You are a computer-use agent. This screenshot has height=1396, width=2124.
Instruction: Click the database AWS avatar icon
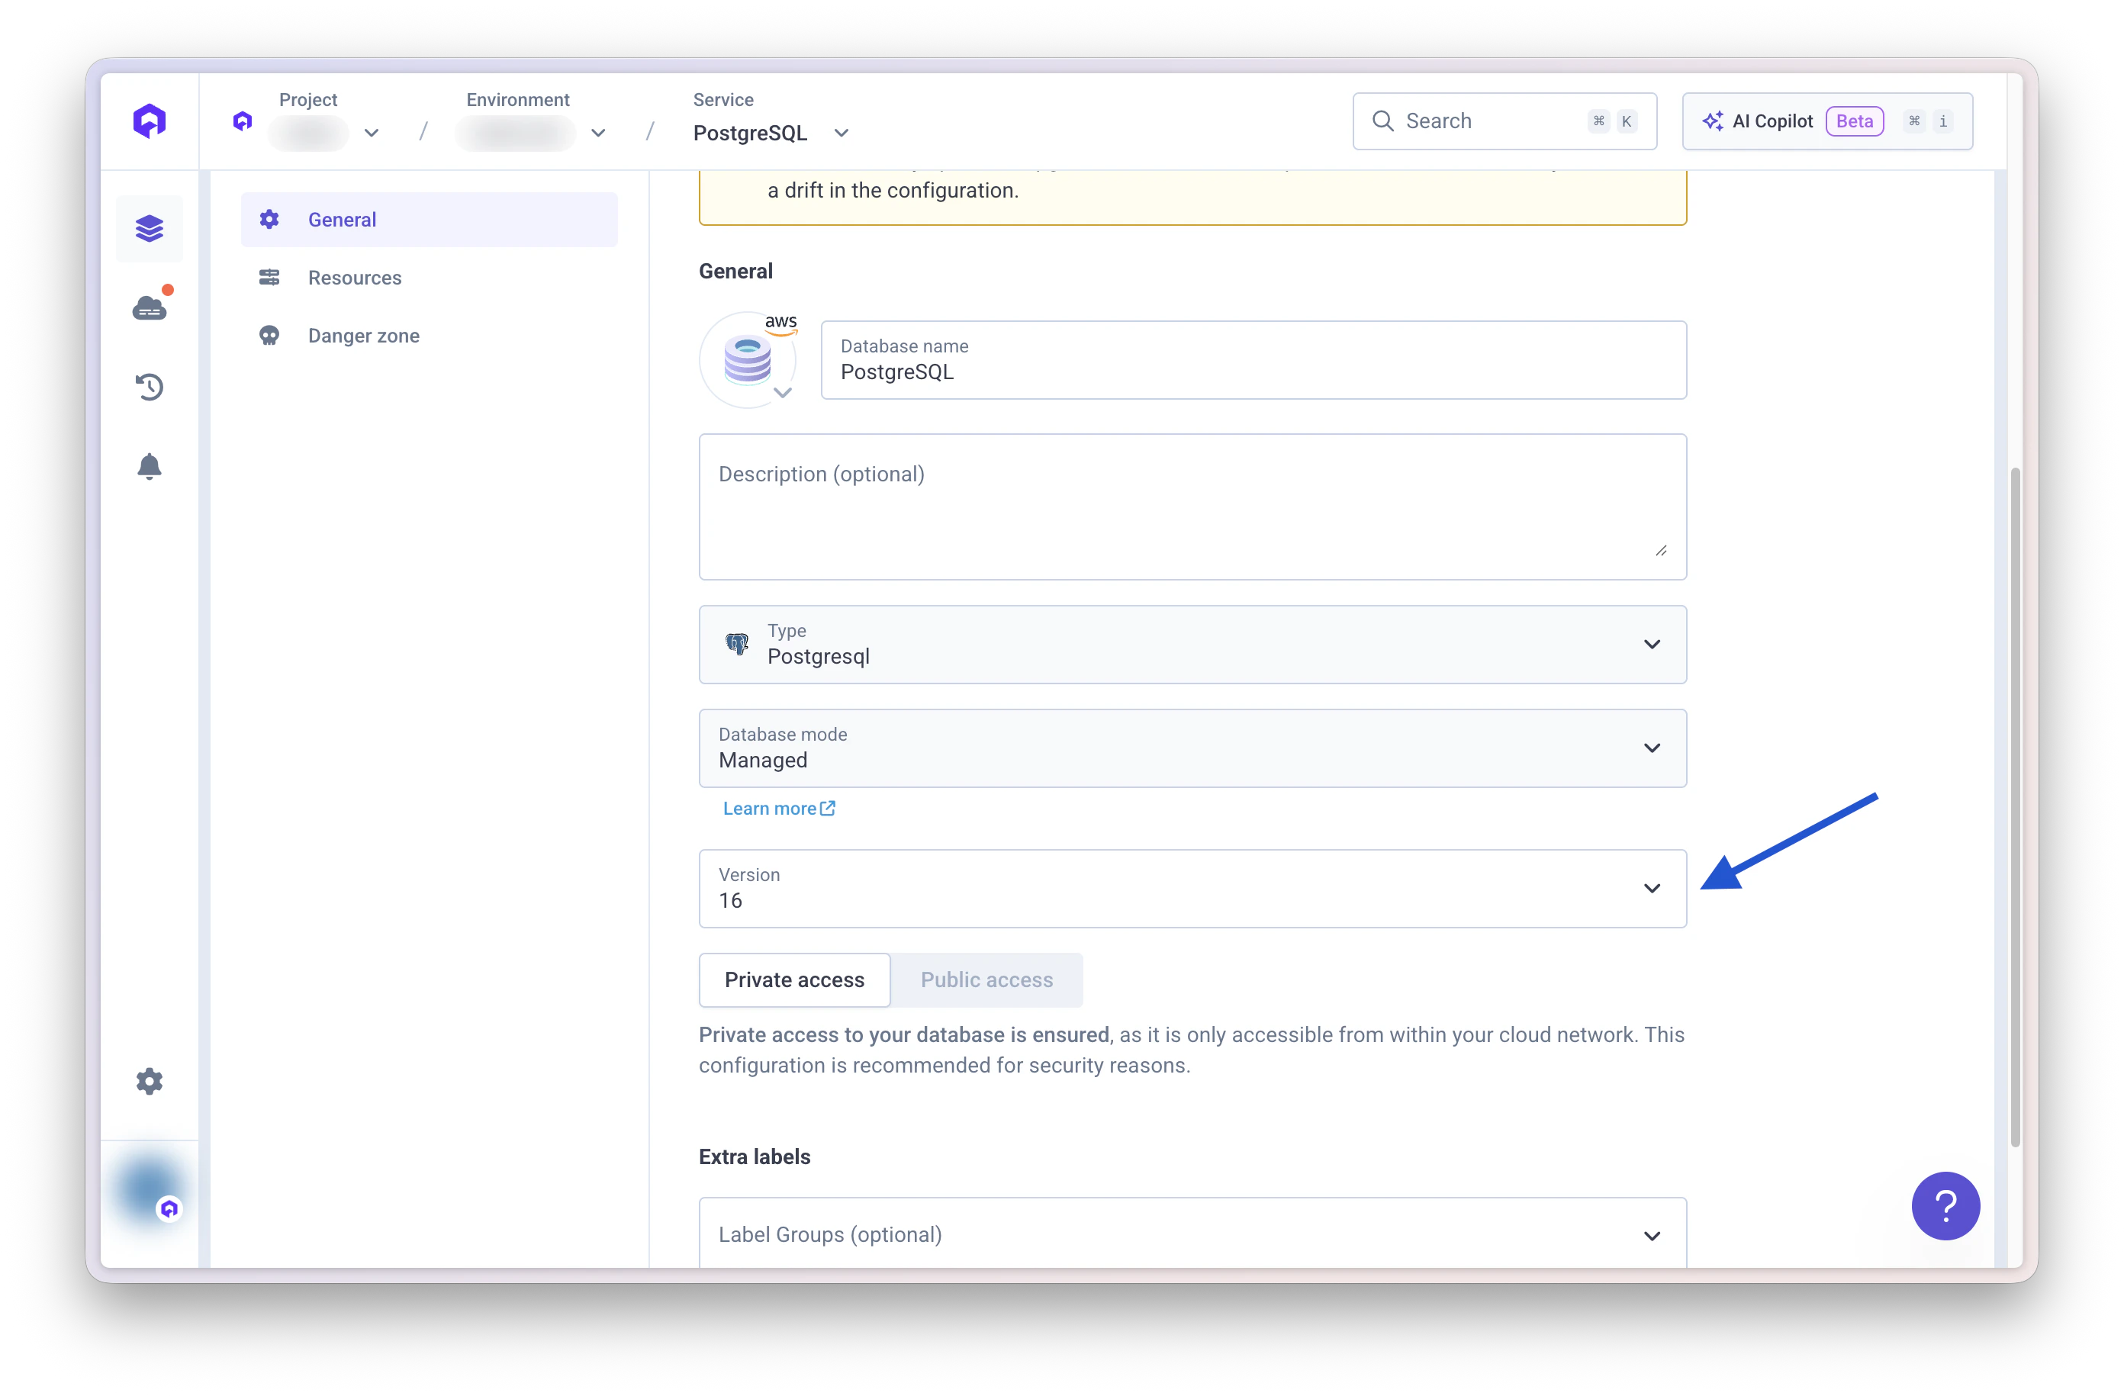tap(748, 360)
